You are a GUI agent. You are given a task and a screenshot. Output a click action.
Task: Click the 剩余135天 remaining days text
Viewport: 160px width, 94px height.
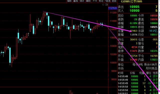coord(151,65)
